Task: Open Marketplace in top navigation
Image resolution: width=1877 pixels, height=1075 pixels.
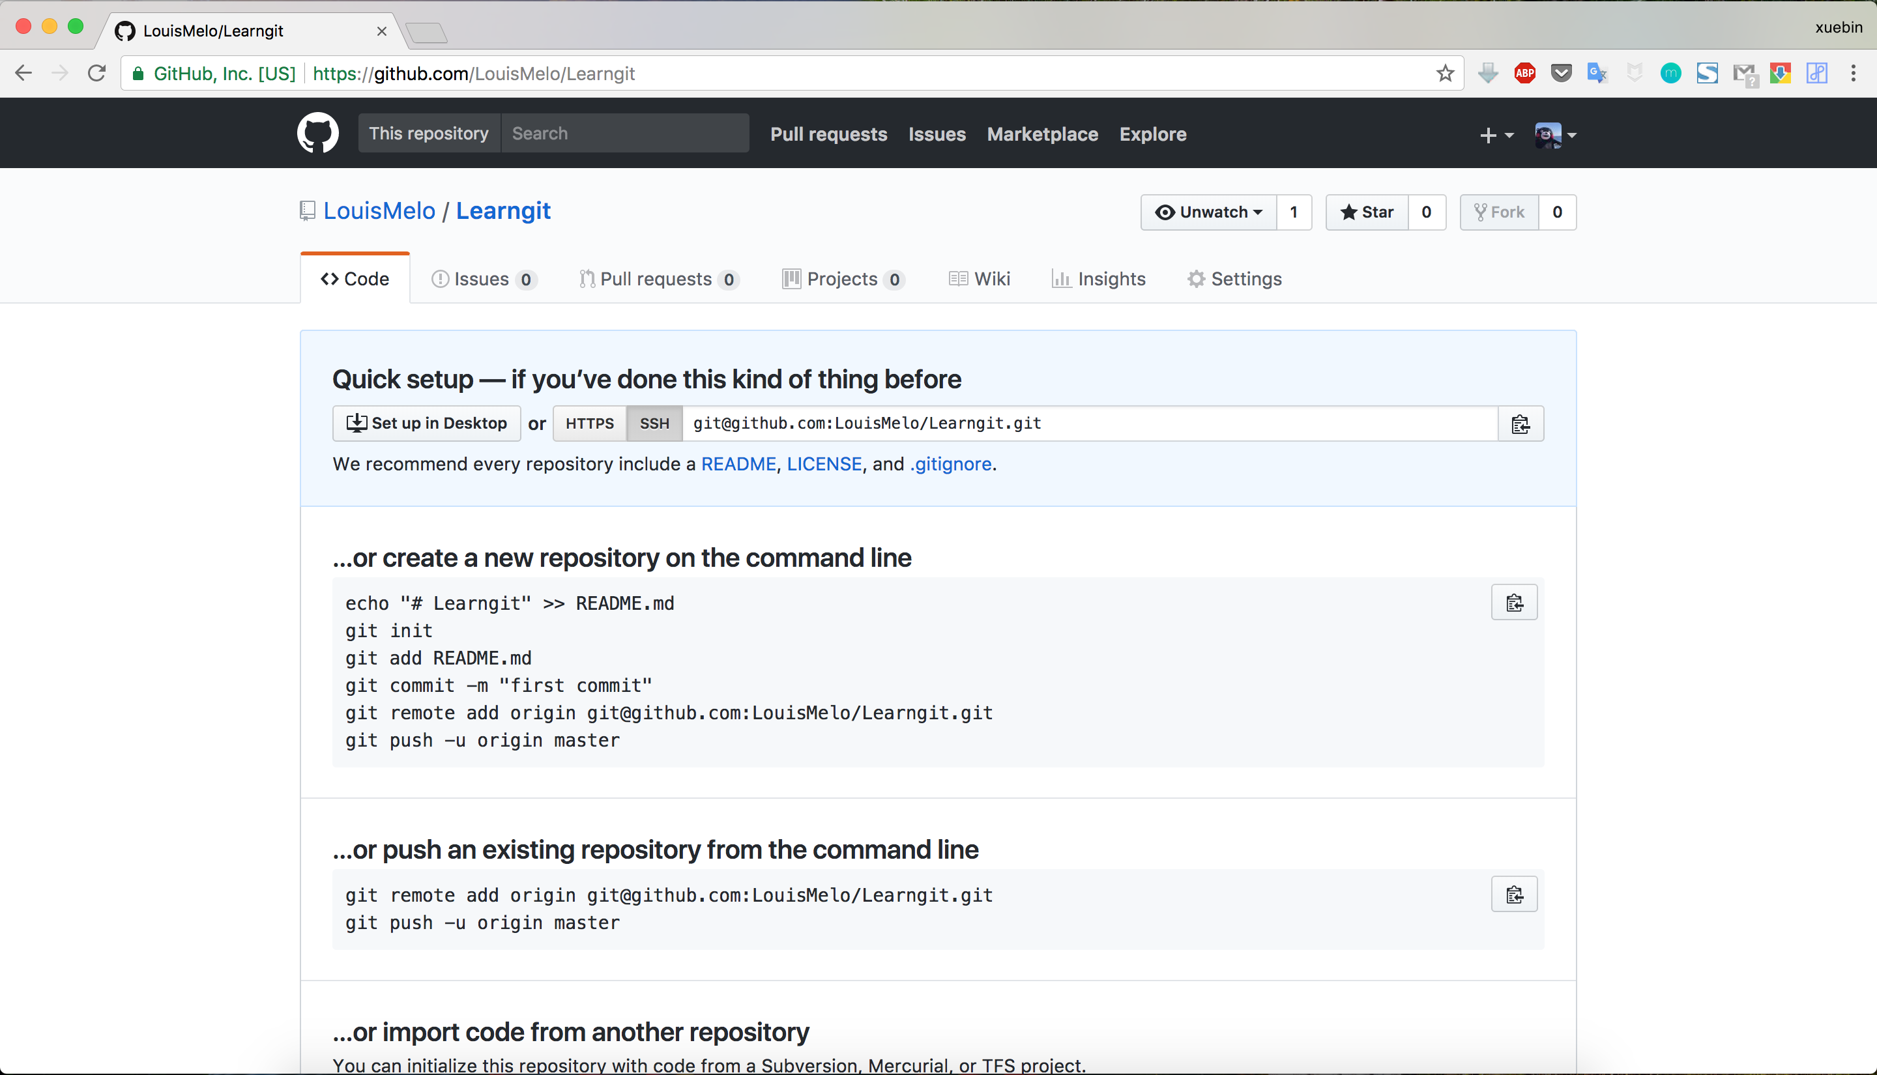Action: coord(1043,134)
